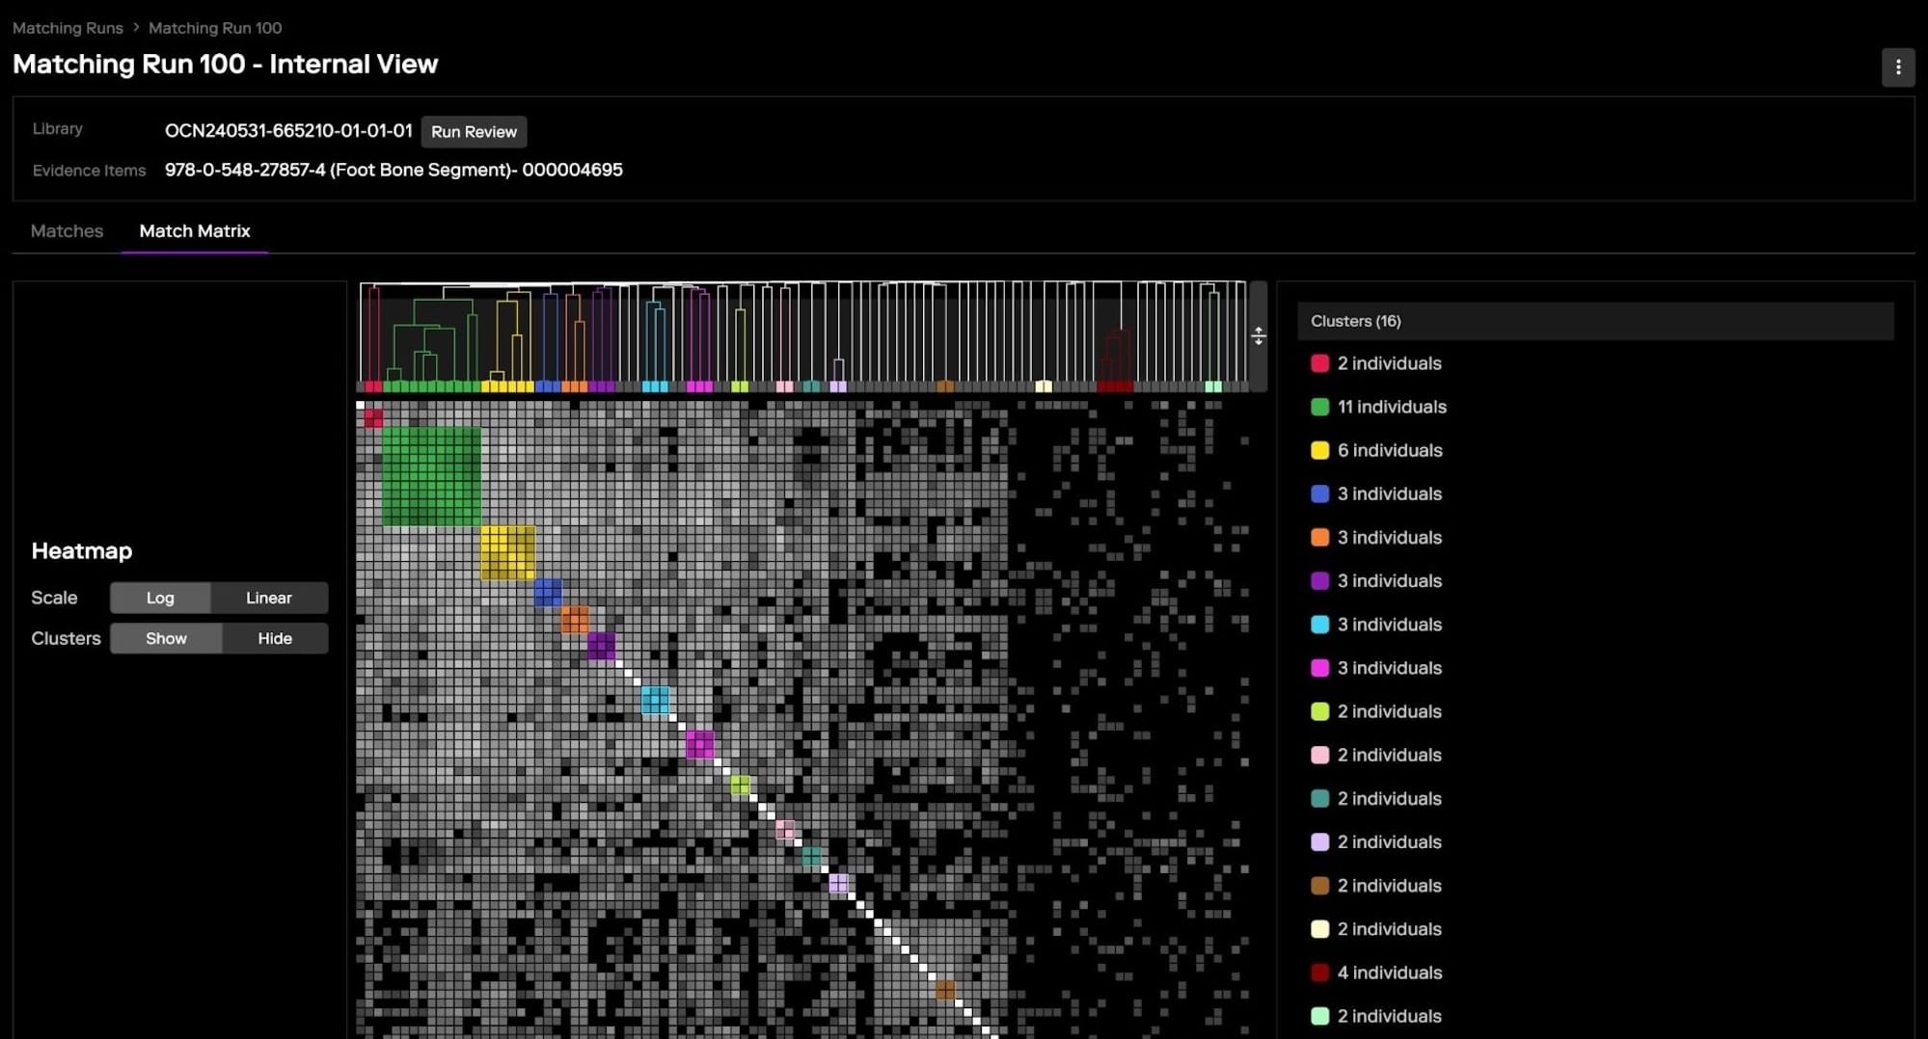Show clusters on the heatmap
The width and height of the screenshot is (1928, 1039).
[x=166, y=638]
